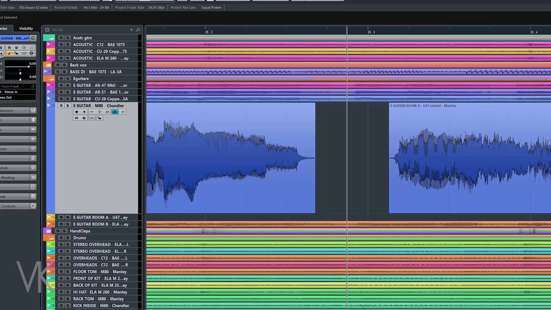The height and width of the screenshot is (310, 551).
Task: Click the 44.1 kHz - 24 Bit record format
Action: [96, 7]
